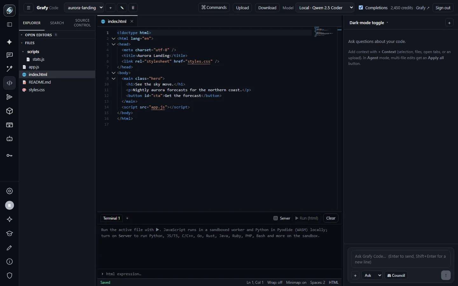Close the index.html editor tab

[132, 21]
